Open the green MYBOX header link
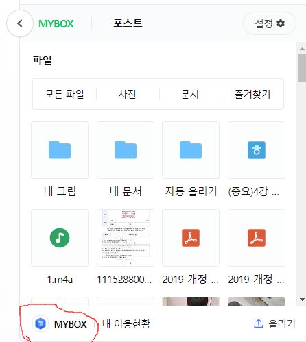This screenshot has width=306, height=342. click(56, 24)
